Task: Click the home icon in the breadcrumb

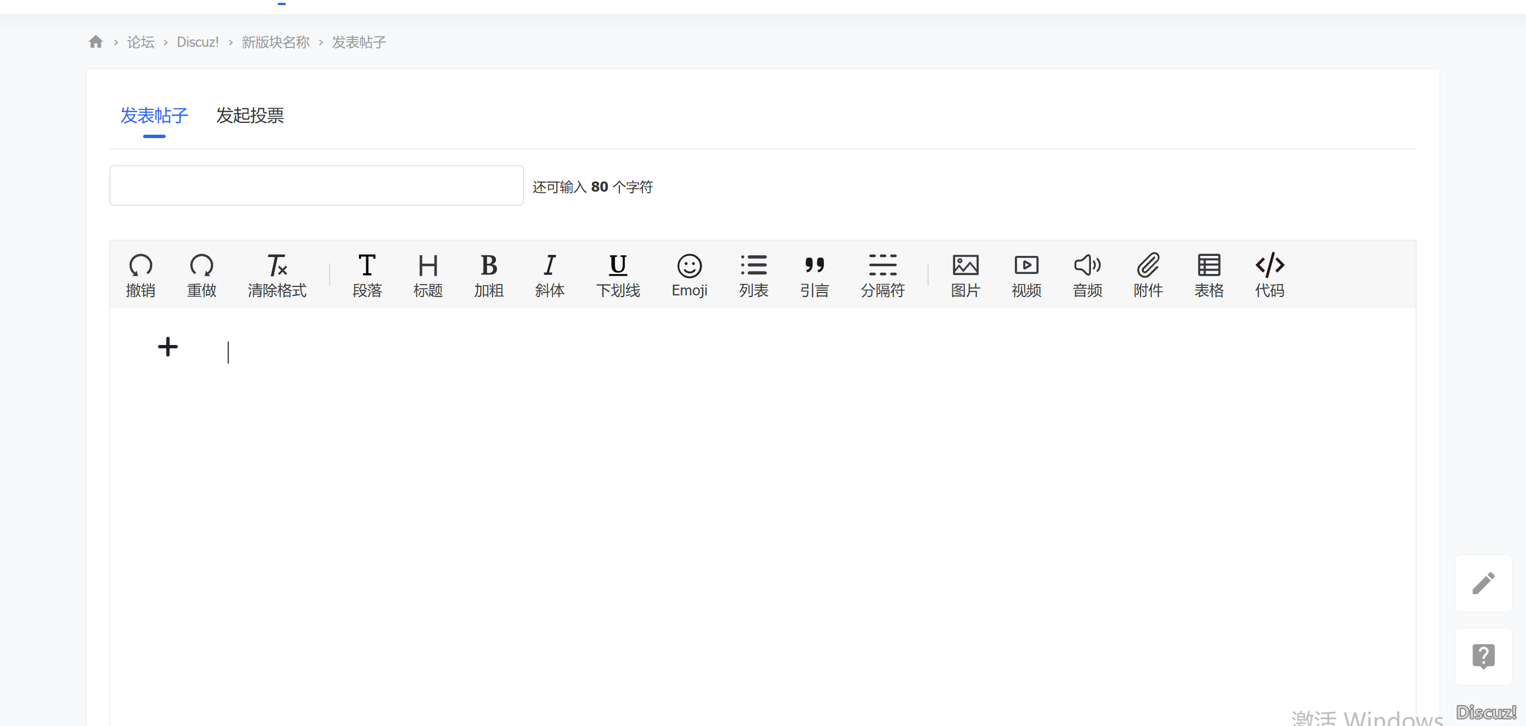Action: click(x=96, y=41)
